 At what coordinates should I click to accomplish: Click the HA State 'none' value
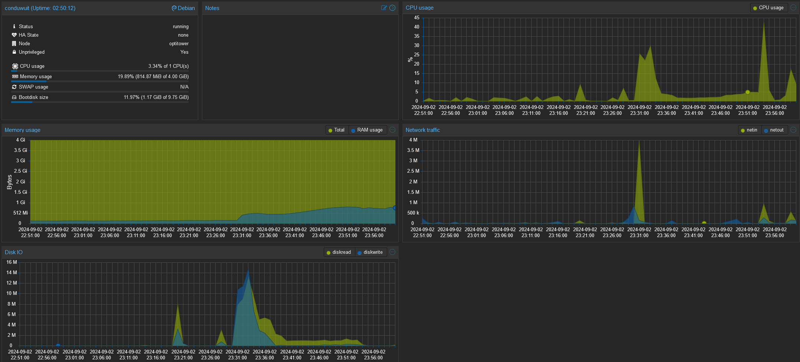point(183,35)
